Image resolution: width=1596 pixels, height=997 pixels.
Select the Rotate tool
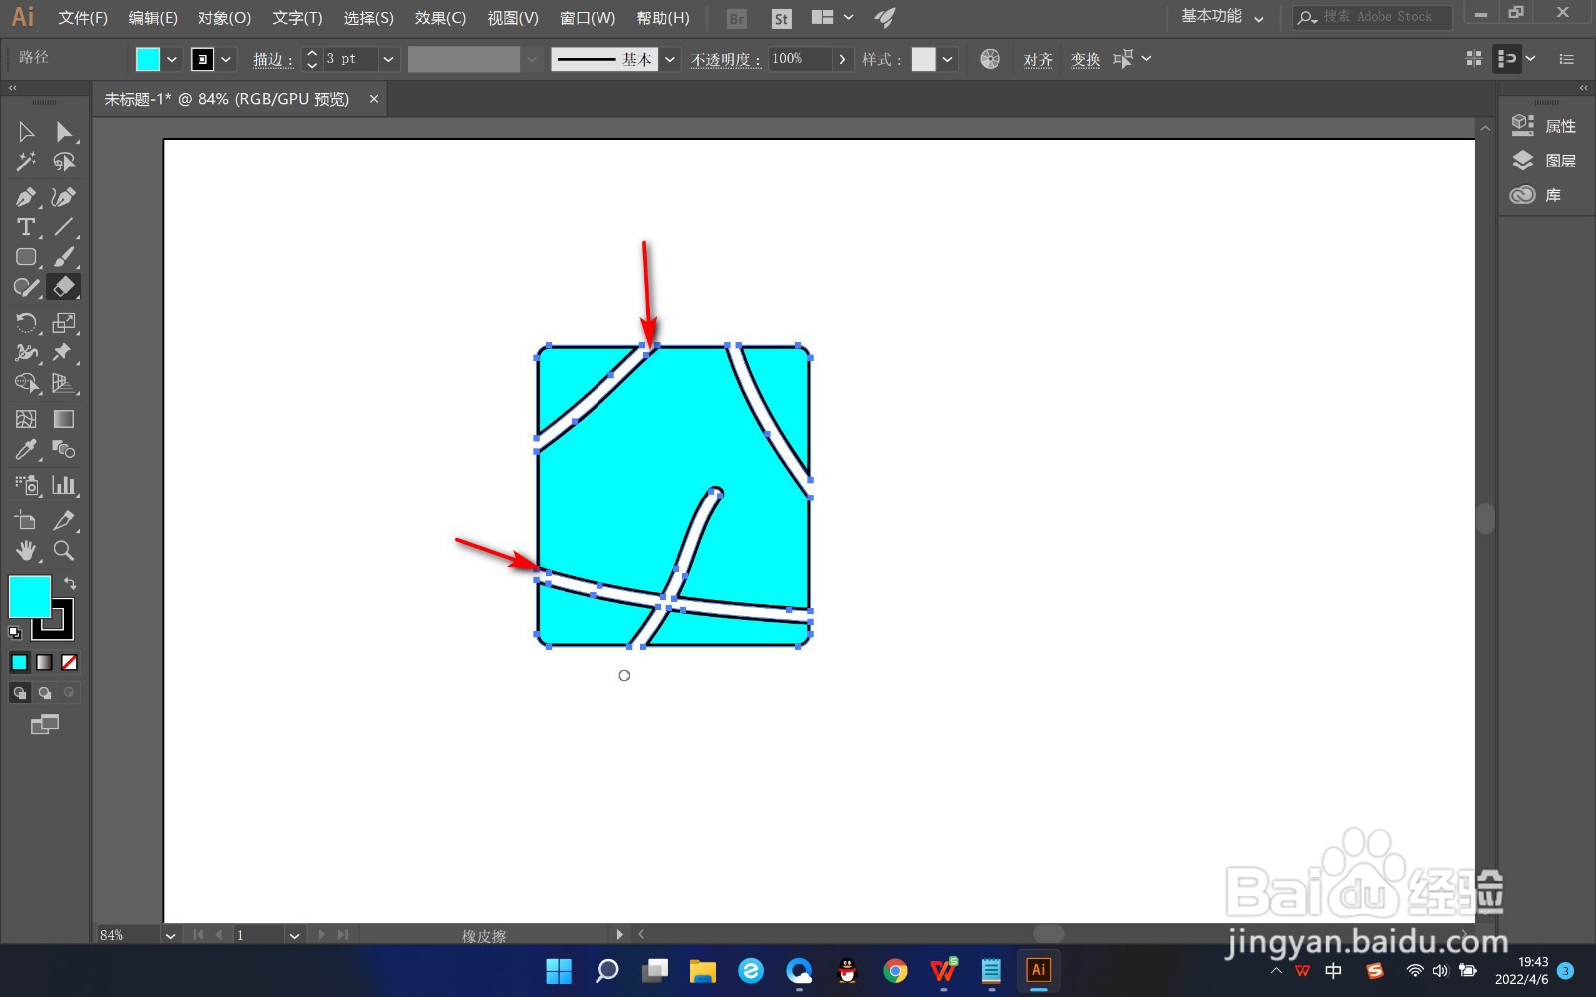click(26, 323)
